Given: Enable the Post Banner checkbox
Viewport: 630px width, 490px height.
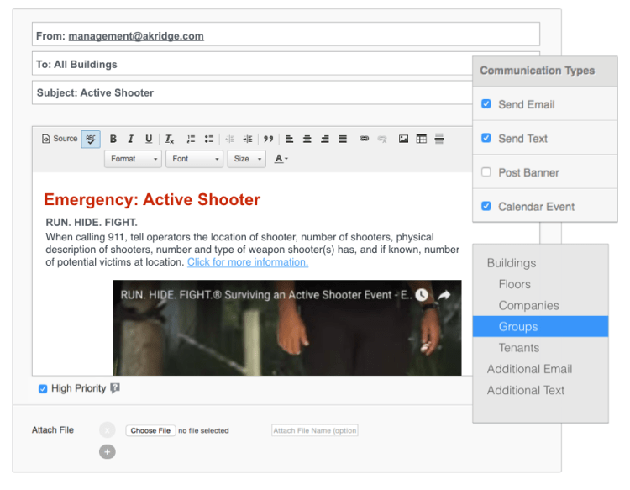Looking at the screenshot, I should pyautogui.click(x=486, y=172).
